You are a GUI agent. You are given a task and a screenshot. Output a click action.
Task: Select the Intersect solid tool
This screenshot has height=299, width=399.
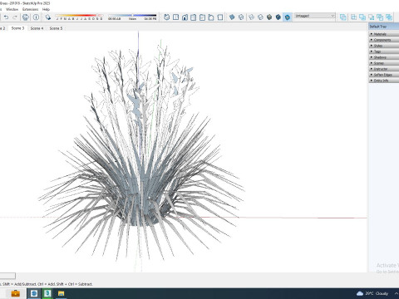click(353, 17)
